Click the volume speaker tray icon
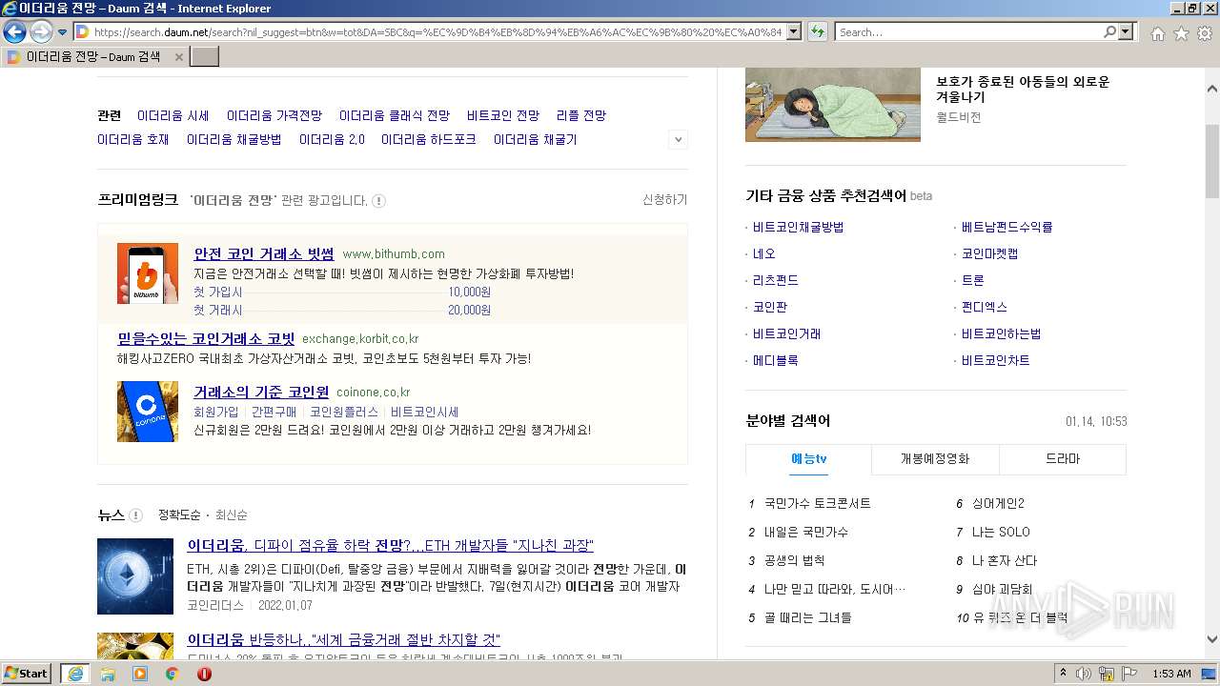1220x686 pixels. coord(1084,674)
